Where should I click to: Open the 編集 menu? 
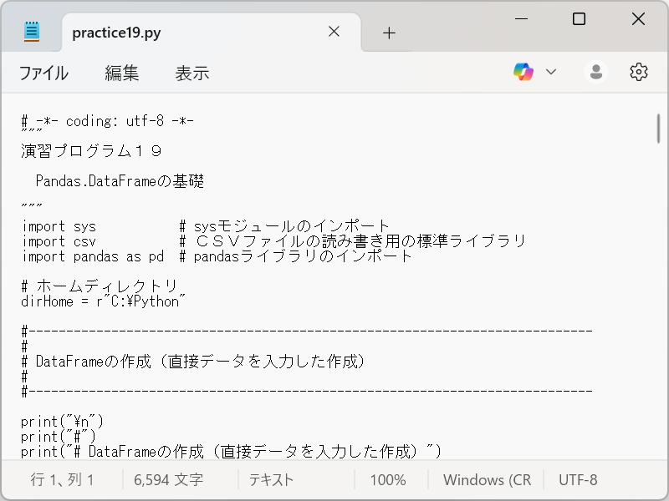tap(122, 73)
